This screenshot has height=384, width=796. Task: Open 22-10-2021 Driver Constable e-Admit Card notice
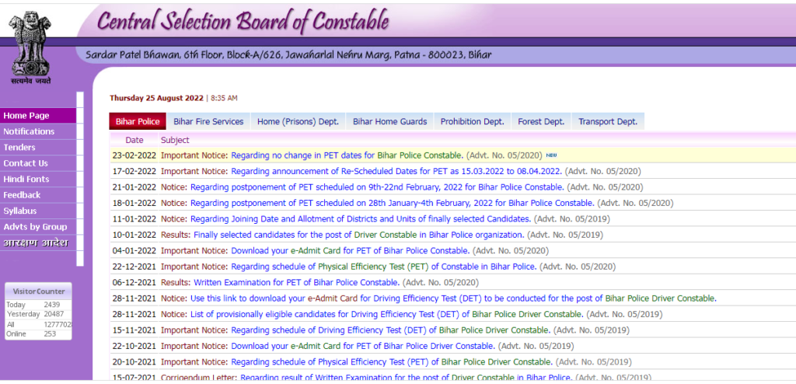click(363, 346)
